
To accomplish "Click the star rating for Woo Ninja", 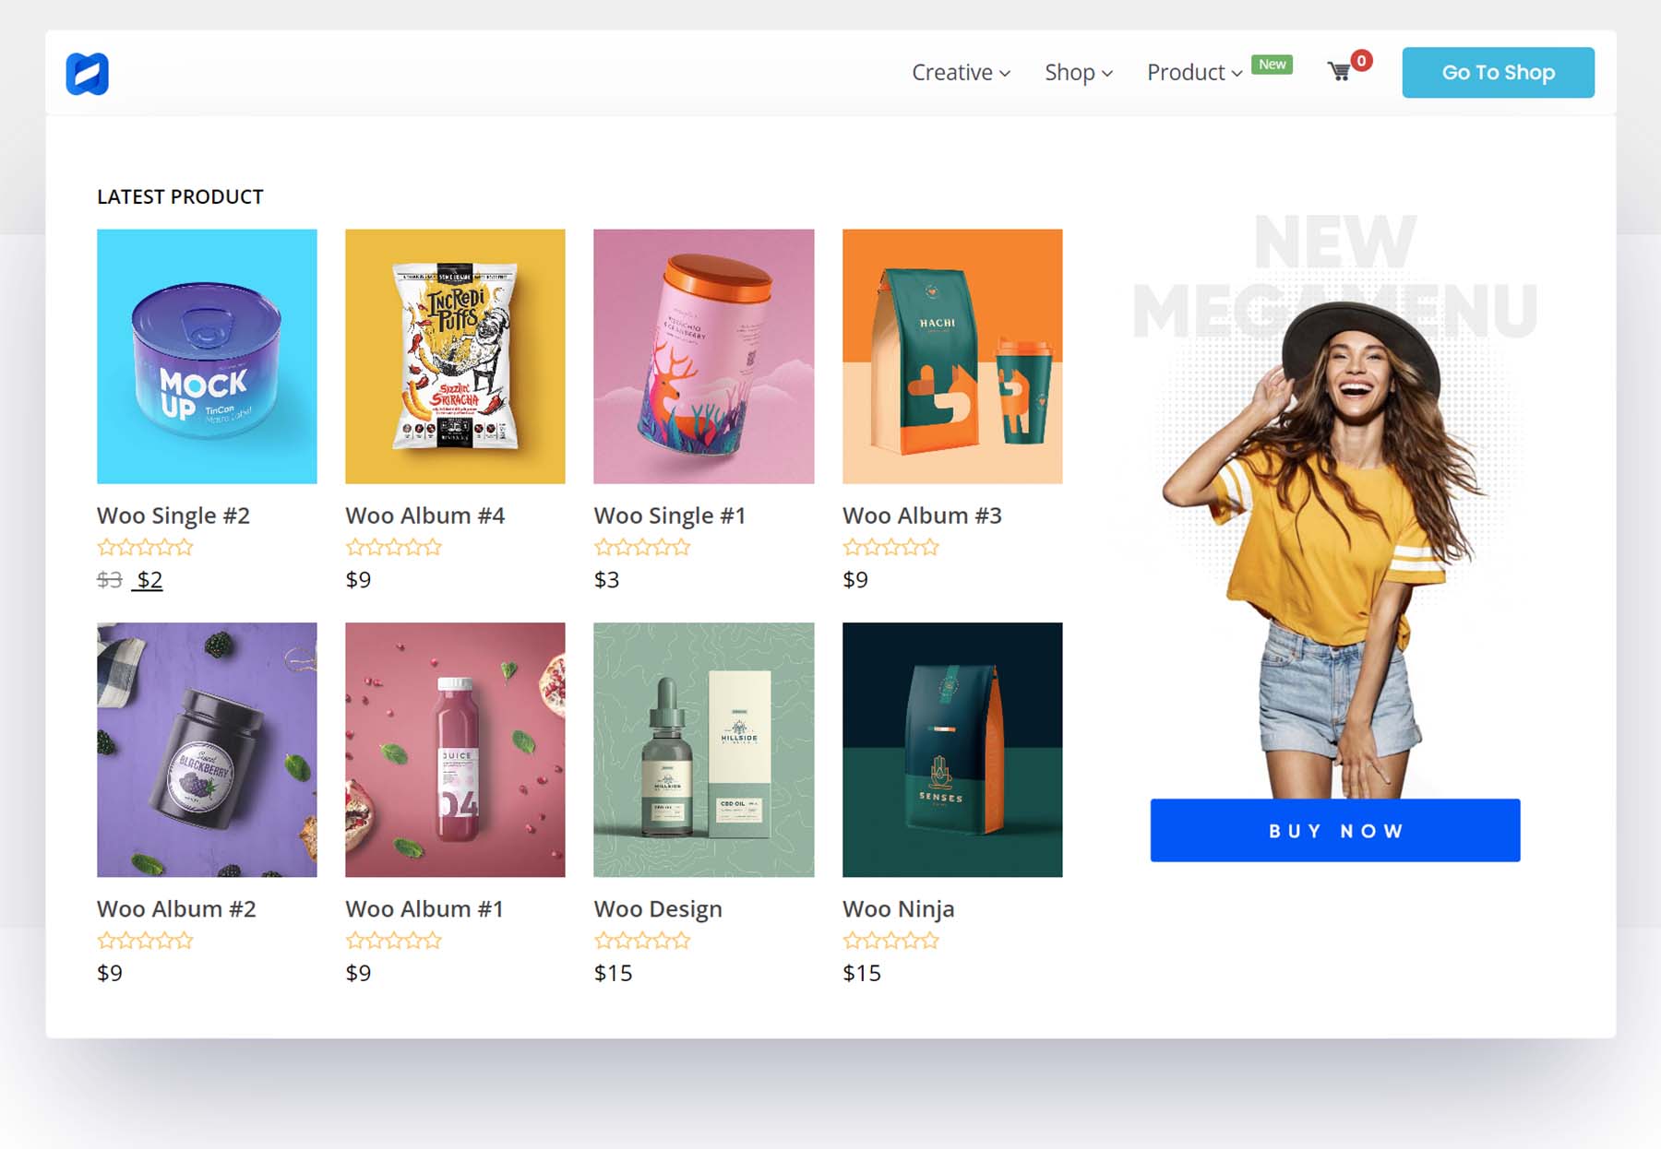I will [890, 940].
